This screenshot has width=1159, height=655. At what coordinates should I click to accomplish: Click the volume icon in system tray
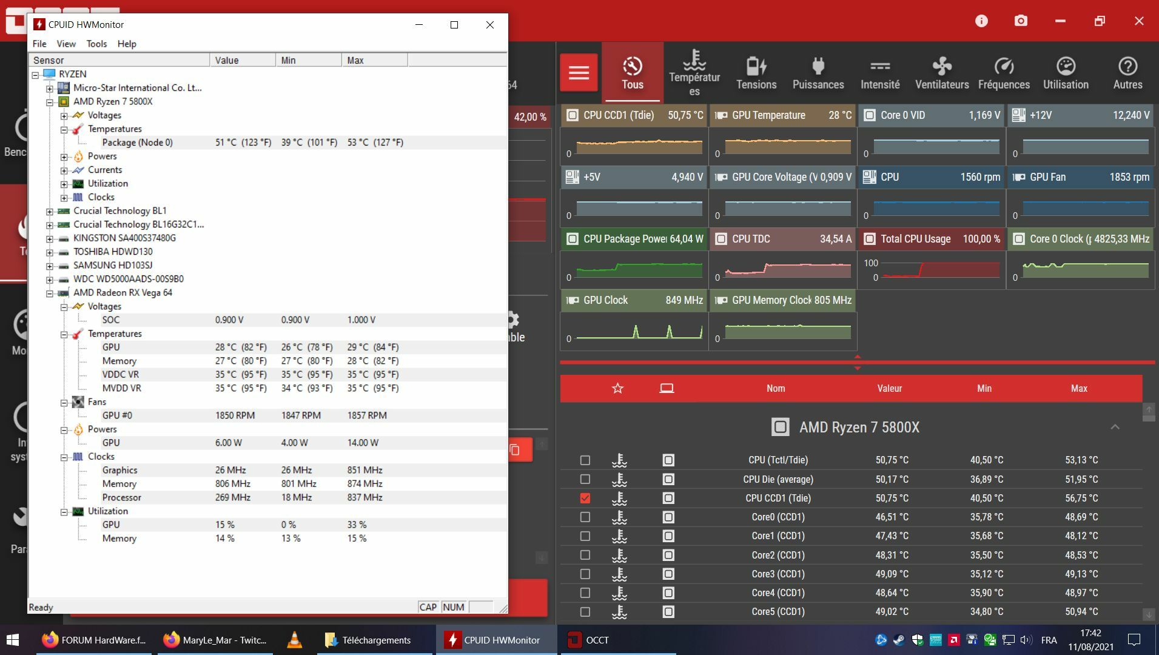point(1026,640)
